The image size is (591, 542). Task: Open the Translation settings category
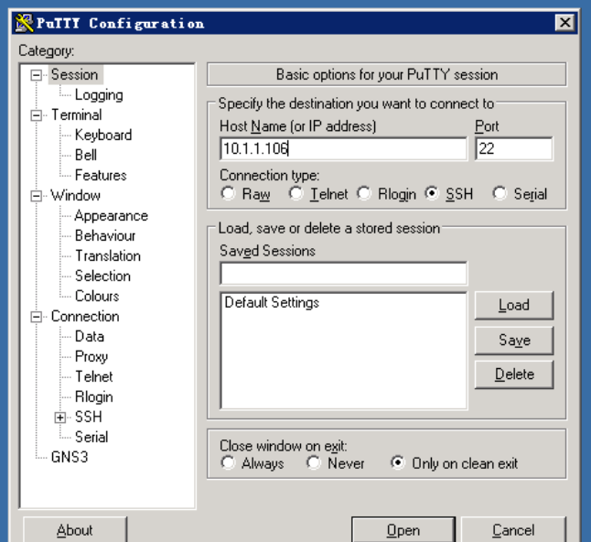[108, 255]
